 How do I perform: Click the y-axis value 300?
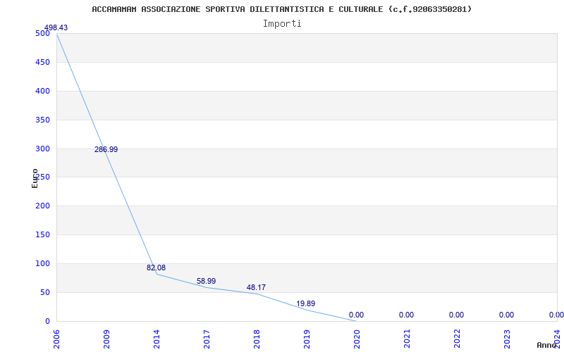click(x=42, y=149)
